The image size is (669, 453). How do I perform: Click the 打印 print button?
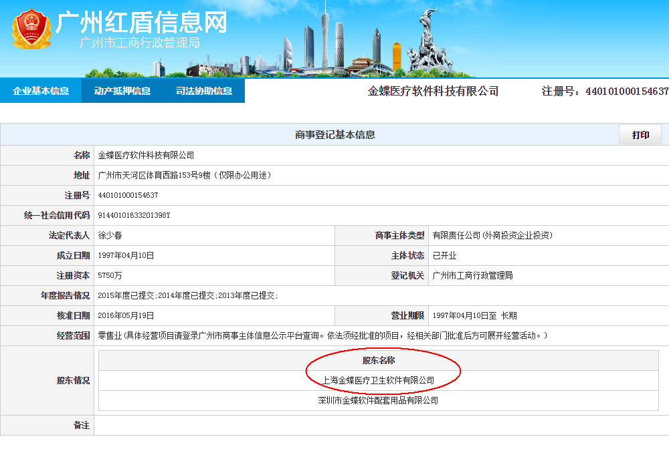[640, 135]
